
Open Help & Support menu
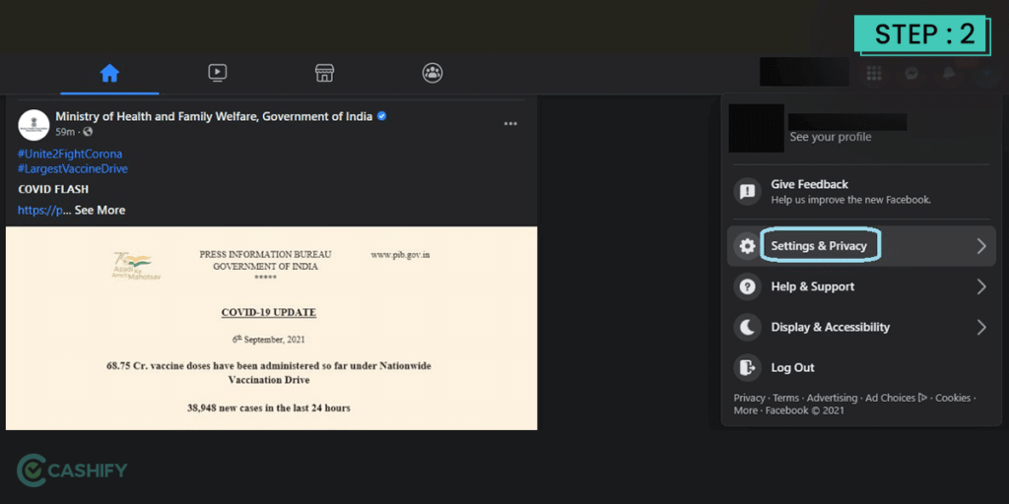click(x=861, y=286)
